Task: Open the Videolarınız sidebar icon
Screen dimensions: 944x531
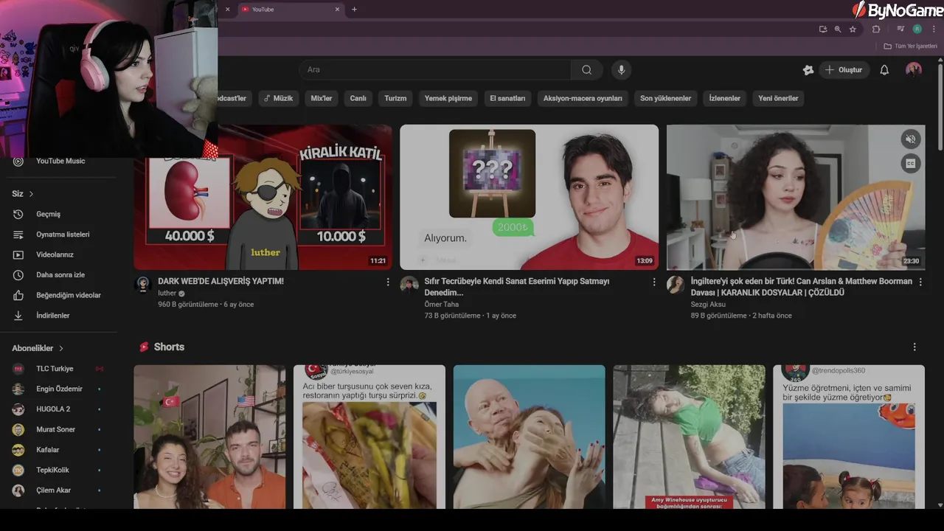Action: pyautogui.click(x=18, y=254)
